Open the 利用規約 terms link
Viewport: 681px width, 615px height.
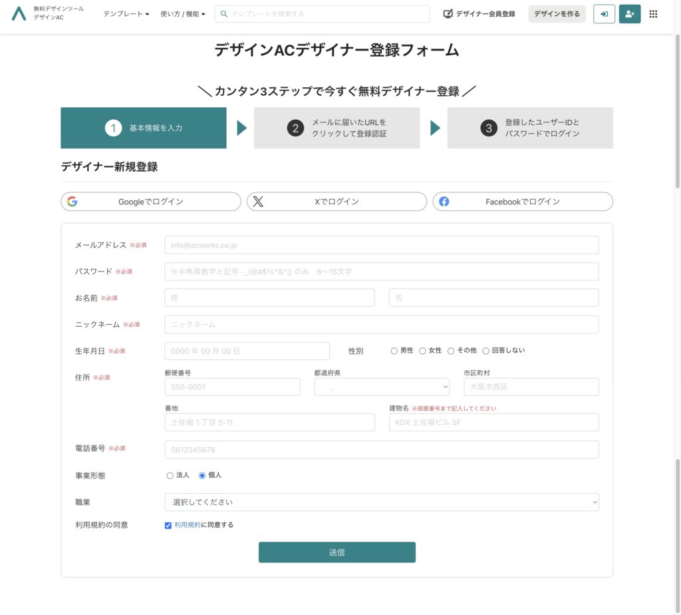pyautogui.click(x=187, y=525)
